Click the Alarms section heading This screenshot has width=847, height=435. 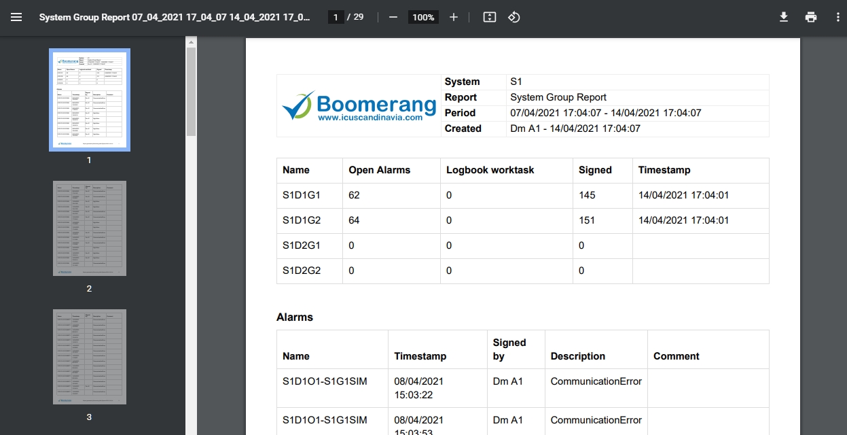(x=295, y=317)
